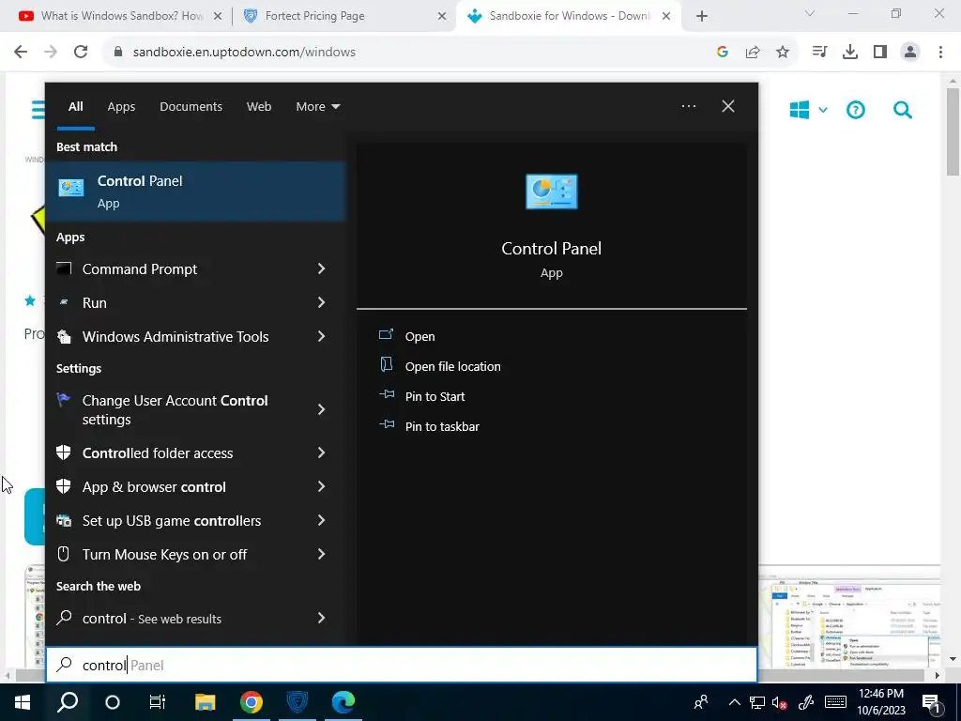Open Chrome from taskbar

click(x=252, y=702)
